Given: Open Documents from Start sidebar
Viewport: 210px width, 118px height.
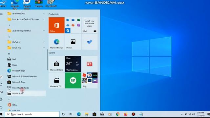Looking at the screenshot, I should 1,85.
